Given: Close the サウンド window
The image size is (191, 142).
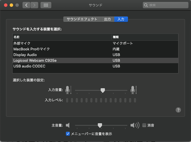Looking at the screenshot, I should tap(6, 5).
